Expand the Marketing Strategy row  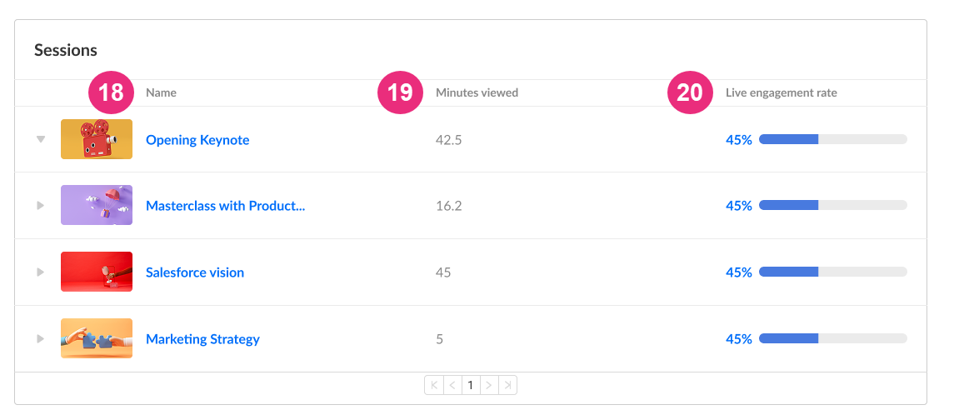click(x=41, y=338)
